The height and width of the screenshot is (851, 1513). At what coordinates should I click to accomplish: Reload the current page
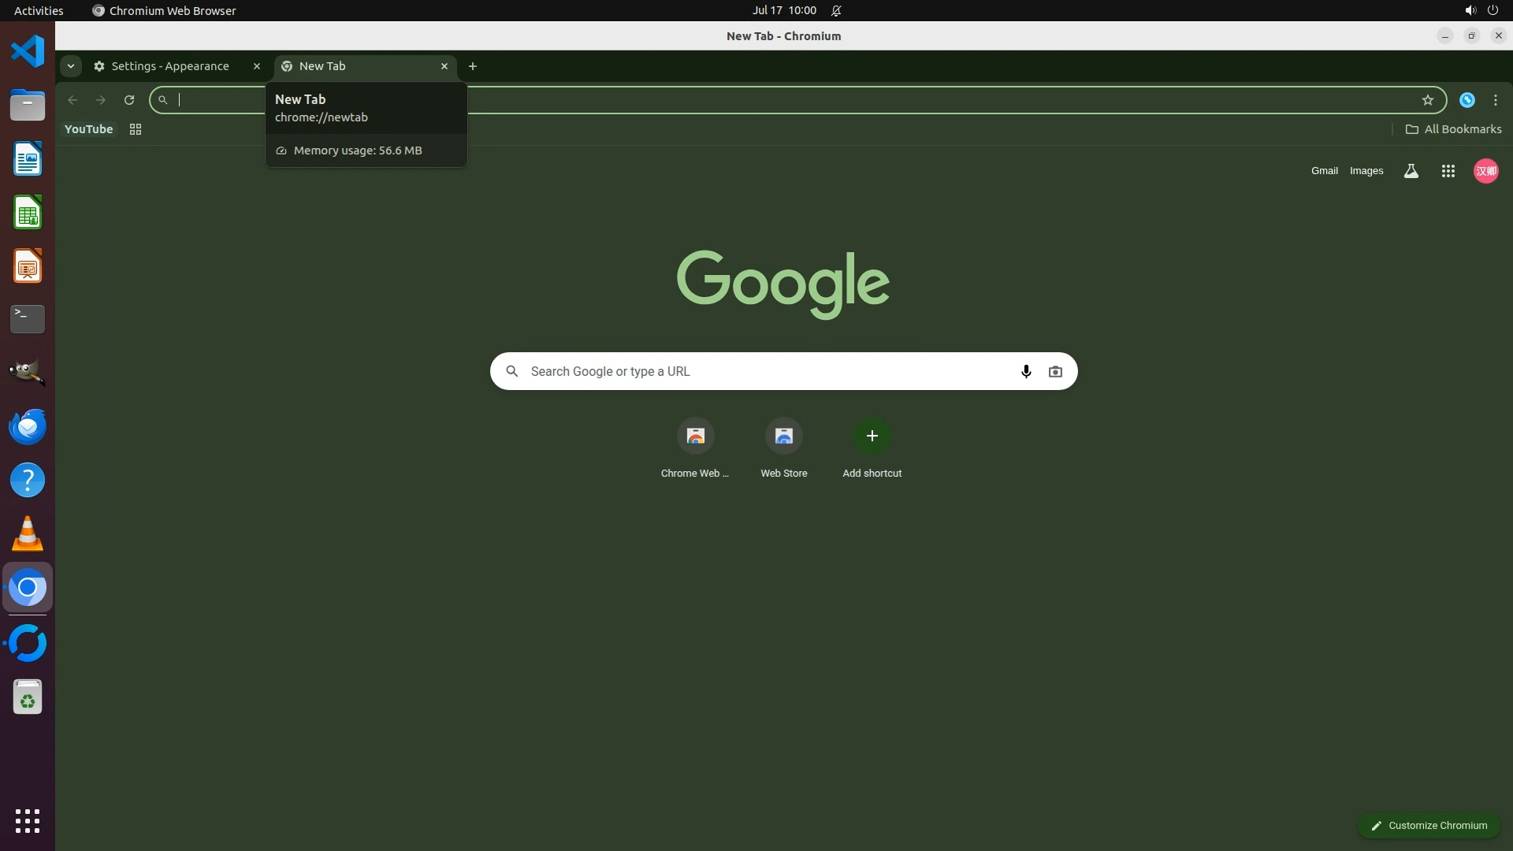point(129,100)
